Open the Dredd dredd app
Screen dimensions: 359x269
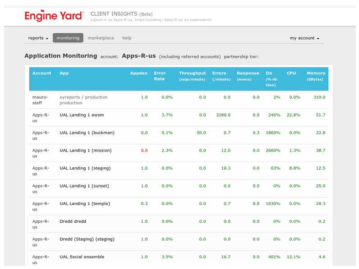[x=73, y=221]
